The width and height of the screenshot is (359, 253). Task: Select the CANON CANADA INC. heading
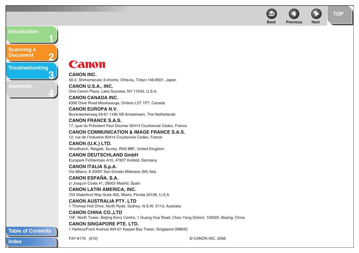coord(94,98)
